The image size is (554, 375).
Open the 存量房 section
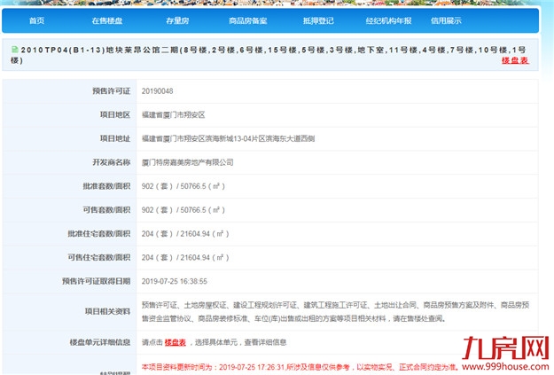[177, 20]
